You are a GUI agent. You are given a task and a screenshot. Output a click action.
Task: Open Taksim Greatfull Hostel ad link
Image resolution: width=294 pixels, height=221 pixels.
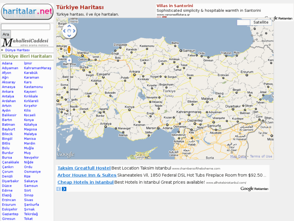tap(84, 168)
